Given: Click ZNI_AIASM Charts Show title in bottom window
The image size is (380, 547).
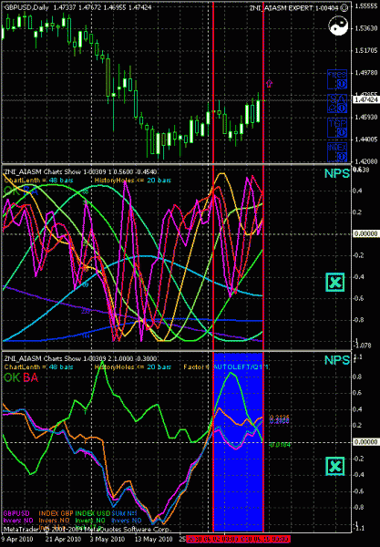Looking at the screenshot, I should 80,358.
